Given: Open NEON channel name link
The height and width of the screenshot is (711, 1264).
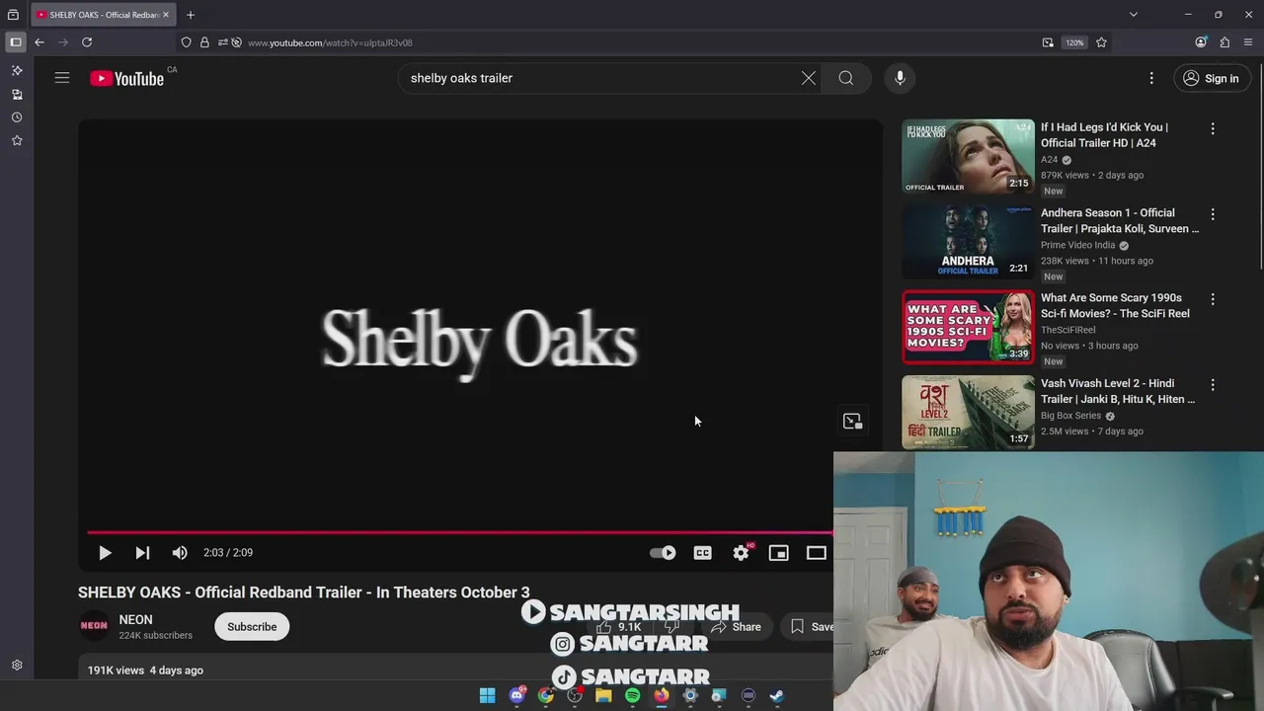Looking at the screenshot, I should [136, 620].
